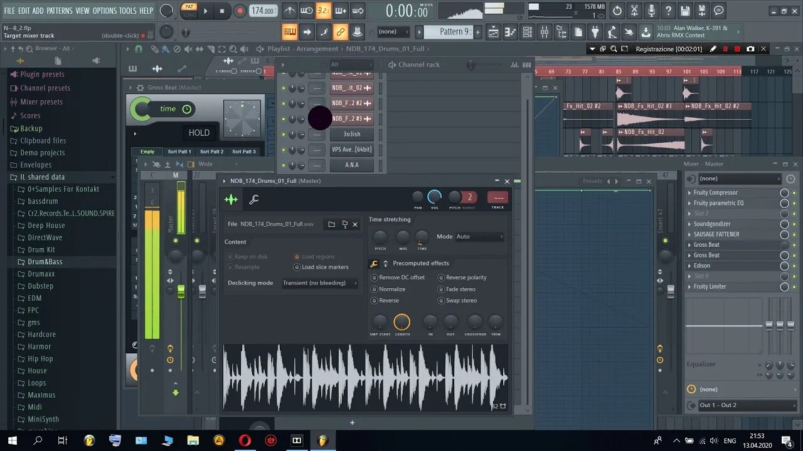This screenshot has height=451, width=803.
Task: Open the plugin picker plug icon
Action: click(595, 32)
